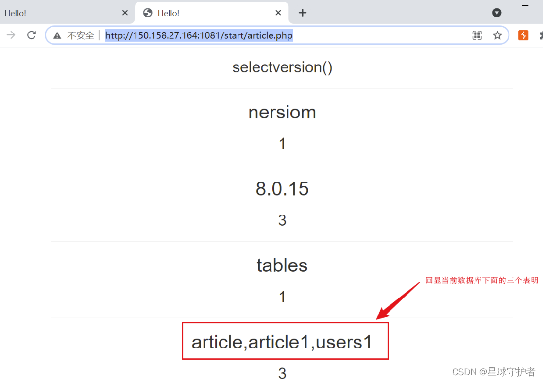
Task: Click the nersiom heading text
Action: [282, 112]
